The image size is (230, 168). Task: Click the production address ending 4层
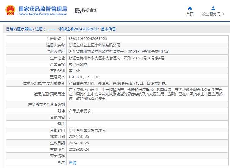coord(117,58)
